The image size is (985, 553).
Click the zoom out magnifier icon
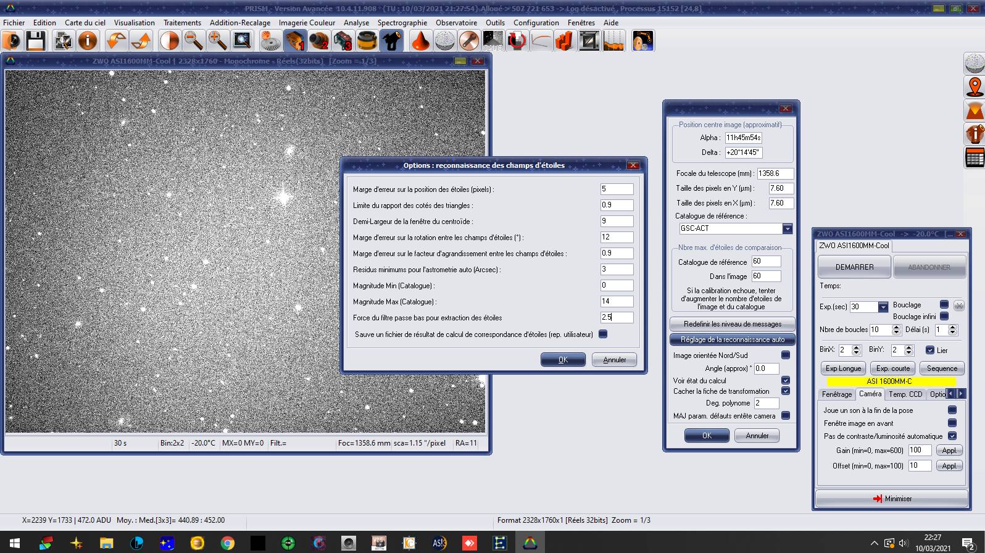coord(193,41)
